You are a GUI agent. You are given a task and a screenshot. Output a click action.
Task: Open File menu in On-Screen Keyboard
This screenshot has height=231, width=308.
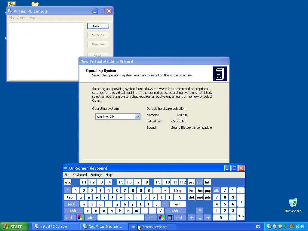(x=67, y=175)
